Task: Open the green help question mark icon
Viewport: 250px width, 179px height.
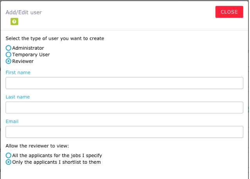Action: click(x=14, y=21)
